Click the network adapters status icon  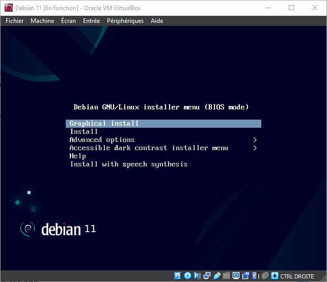(x=207, y=276)
